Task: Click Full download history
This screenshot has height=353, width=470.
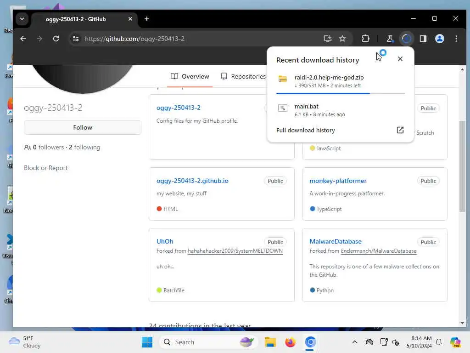Action: pyautogui.click(x=305, y=130)
